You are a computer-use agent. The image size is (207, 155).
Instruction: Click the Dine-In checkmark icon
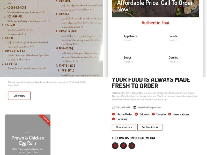point(153,114)
